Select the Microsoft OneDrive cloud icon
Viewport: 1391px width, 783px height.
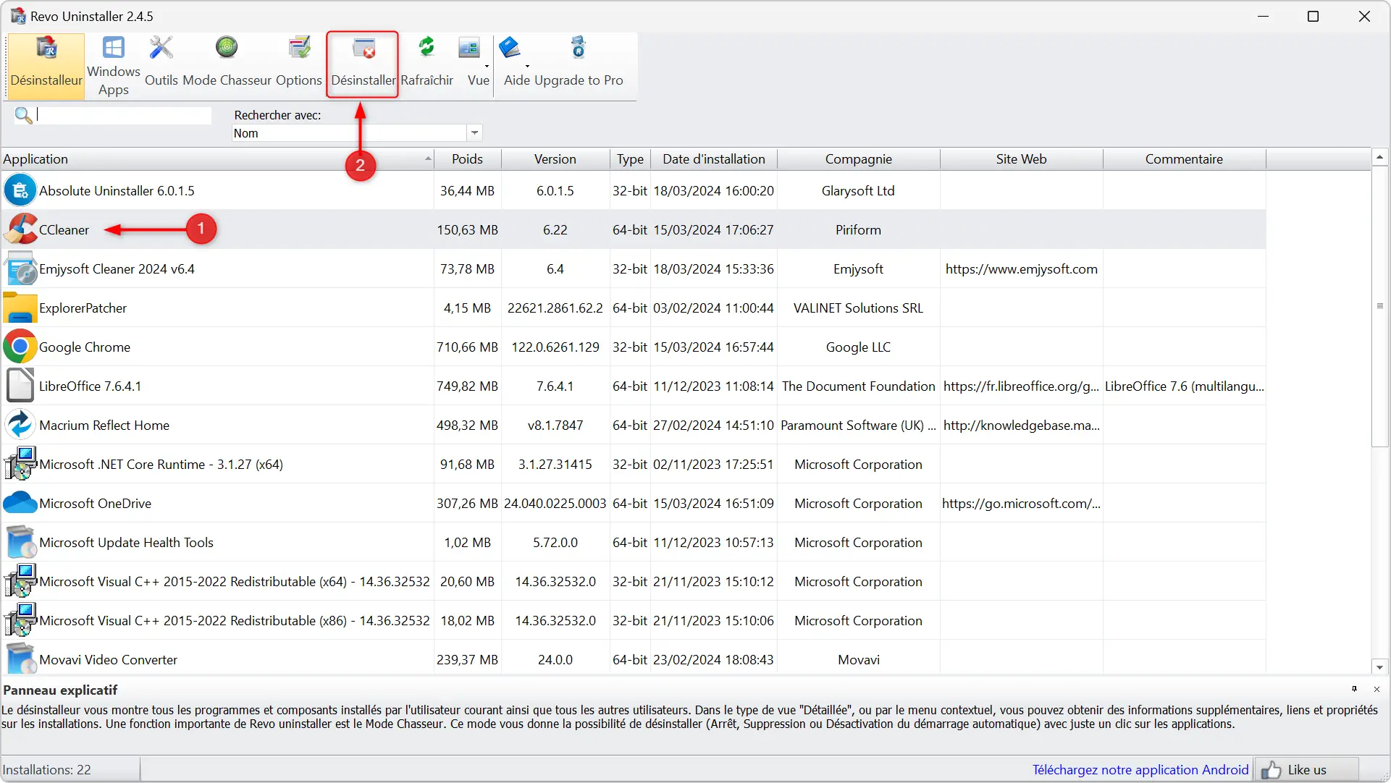click(x=20, y=503)
